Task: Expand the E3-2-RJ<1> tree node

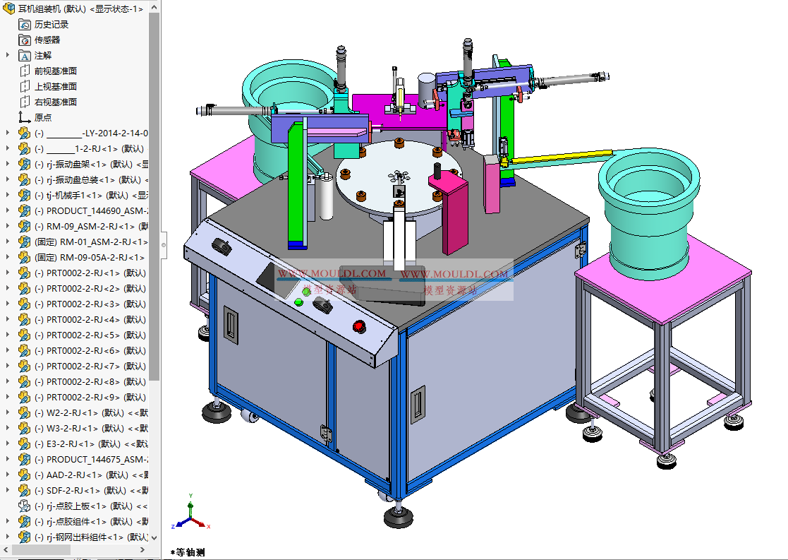Action: [8, 443]
